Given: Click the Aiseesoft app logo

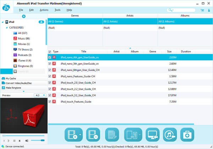Looking at the screenshot, I should [6, 7].
